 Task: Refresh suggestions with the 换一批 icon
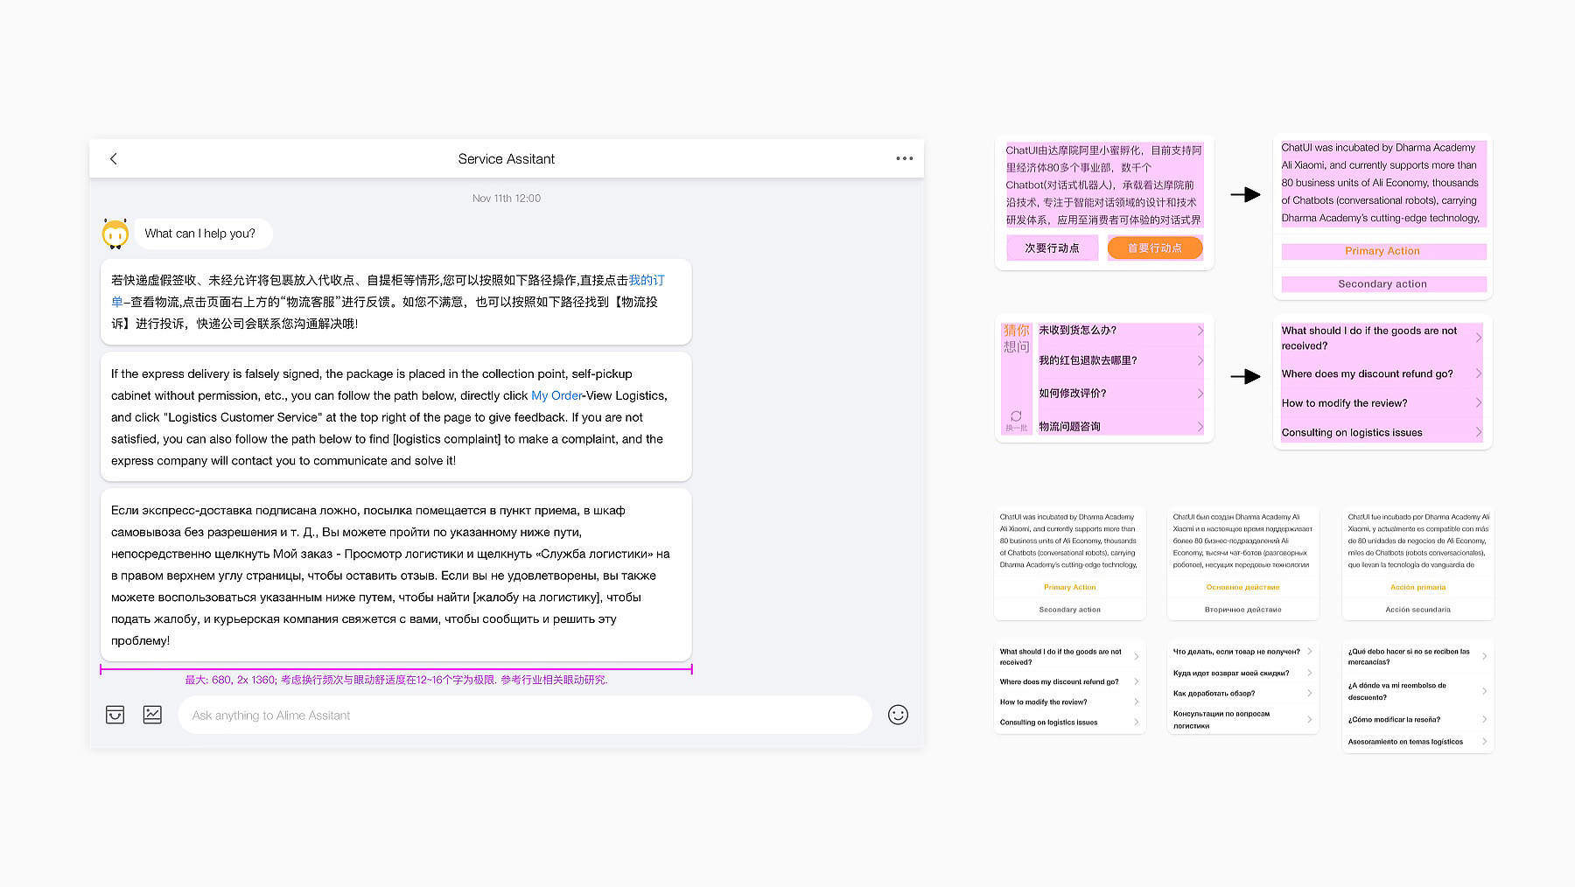tap(1016, 420)
